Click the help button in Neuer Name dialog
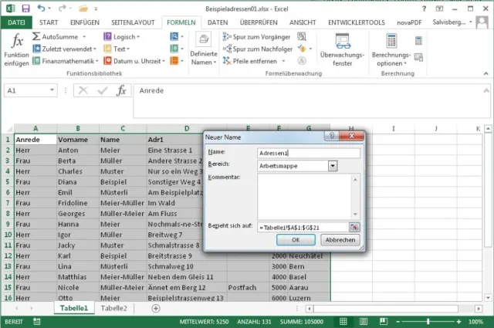 (x=330, y=137)
